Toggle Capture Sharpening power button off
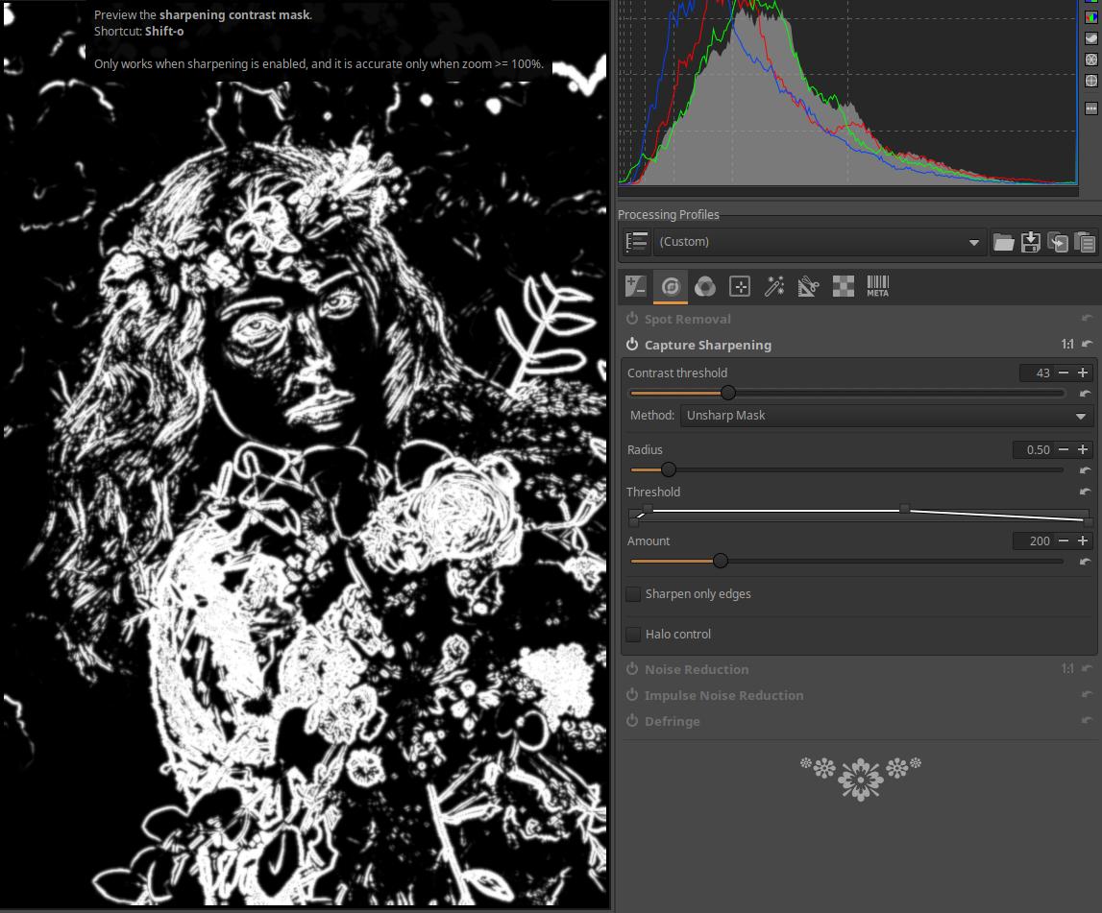The height and width of the screenshot is (913, 1102). pos(632,345)
